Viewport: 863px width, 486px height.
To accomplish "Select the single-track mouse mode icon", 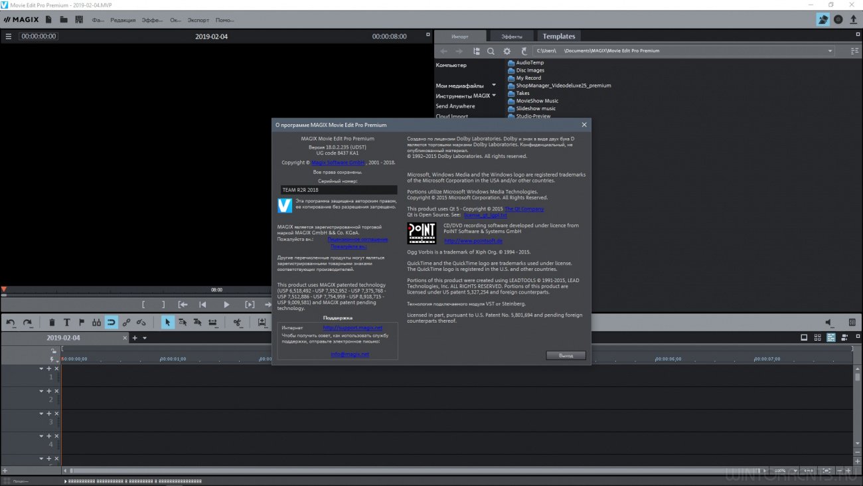I will point(183,323).
